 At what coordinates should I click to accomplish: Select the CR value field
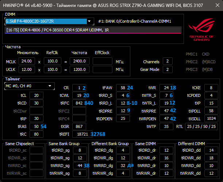(x=79, y=88)
